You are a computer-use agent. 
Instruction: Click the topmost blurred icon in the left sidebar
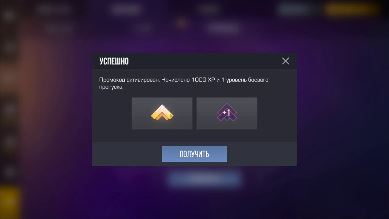[x=9, y=15]
